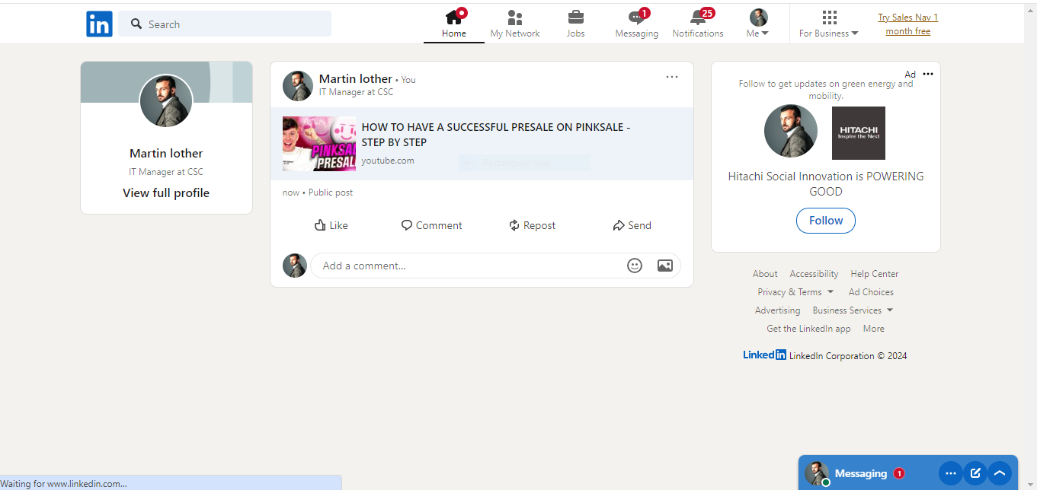Open Martin lother author name on post
This screenshot has width=1037, height=490.
pos(356,79)
